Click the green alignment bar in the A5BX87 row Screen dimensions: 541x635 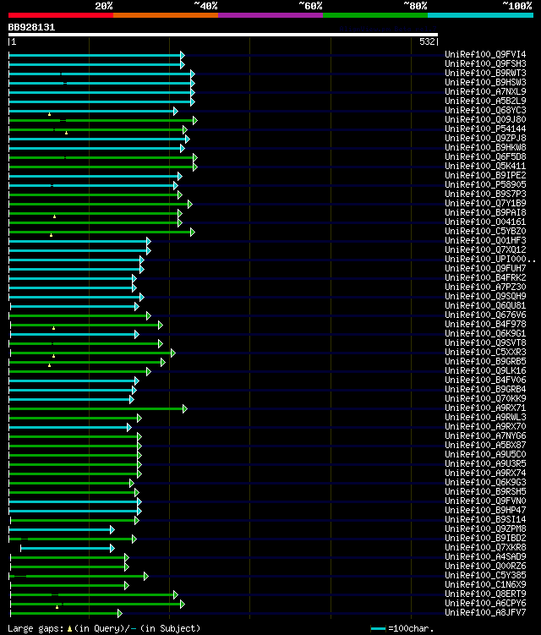75,446
